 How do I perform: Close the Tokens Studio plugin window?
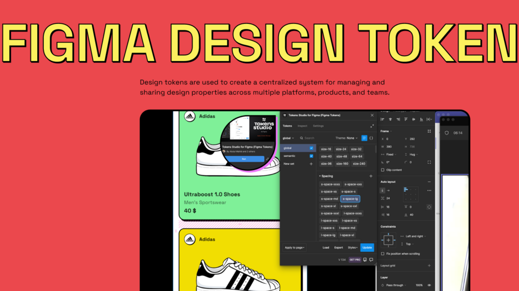click(372, 115)
